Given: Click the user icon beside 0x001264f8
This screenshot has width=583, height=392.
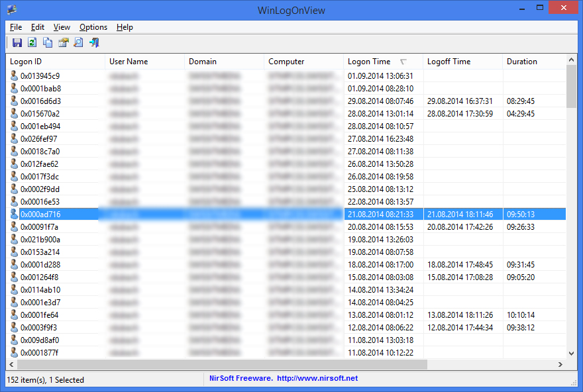Looking at the screenshot, I should [14, 277].
